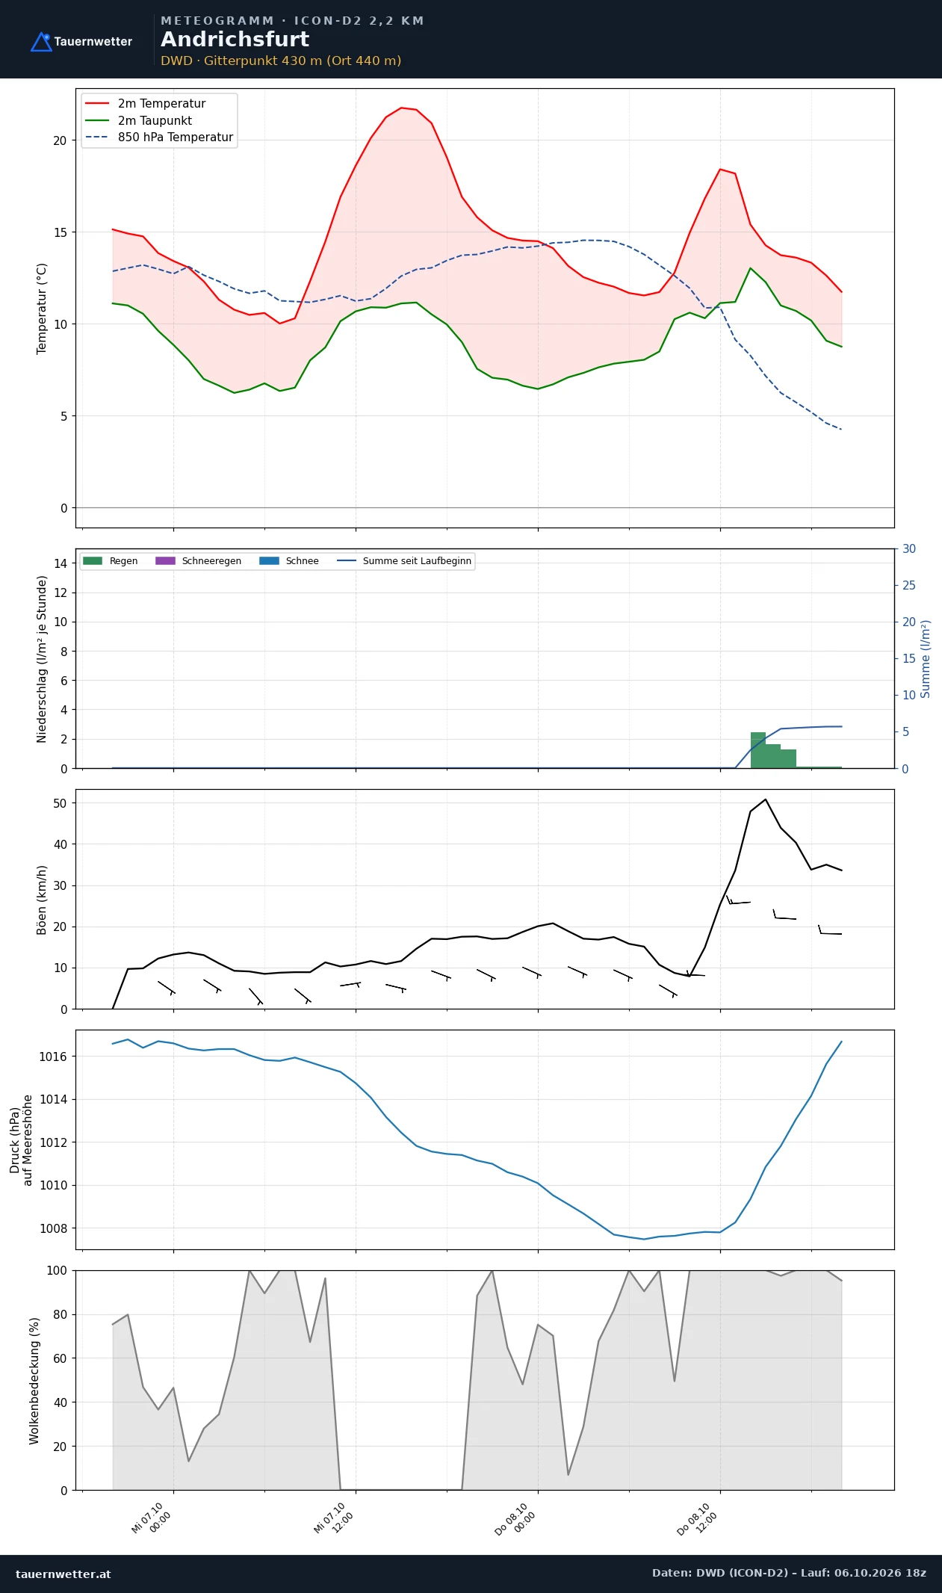The height and width of the screenshot is (1593, 942).
Task: Click the red 2m Temperatur legend line
Action: 97,104
